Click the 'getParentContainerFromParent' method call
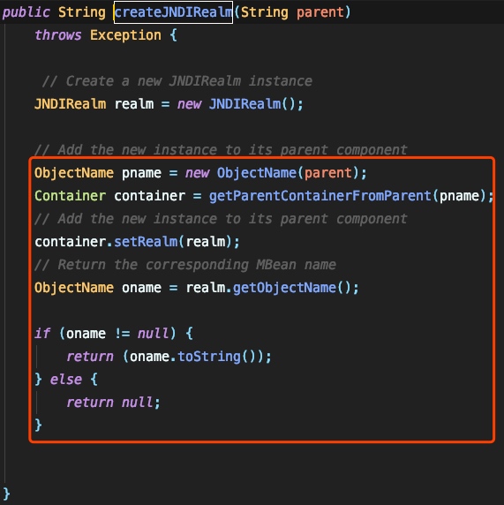 [320, 196]
